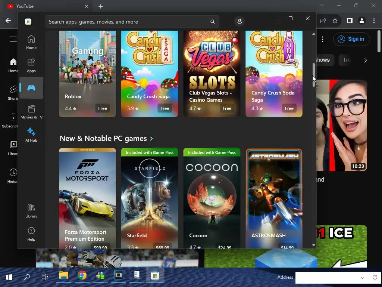Viewport: 382px width, 287px height.
Task: Click YouTube page vertical scrollbar
Action: [379, 41]
